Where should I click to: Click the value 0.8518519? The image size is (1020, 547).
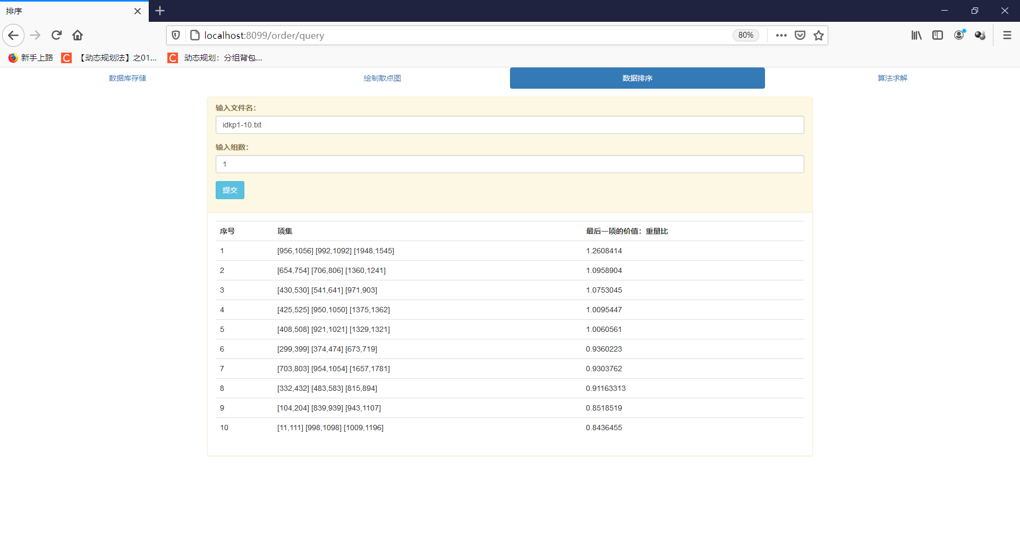coord(604,408)
